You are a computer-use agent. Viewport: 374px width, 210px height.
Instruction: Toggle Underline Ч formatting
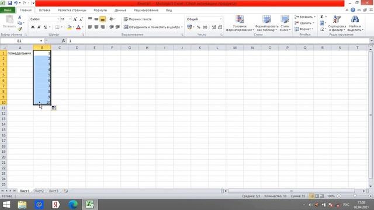pos(45,27)
